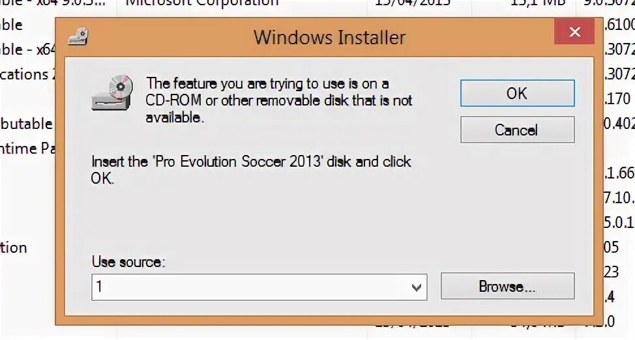This screenshot has width=635, height=340.
Task: Close the Windows Installer dialog with X
Action: tap(574, 31)
